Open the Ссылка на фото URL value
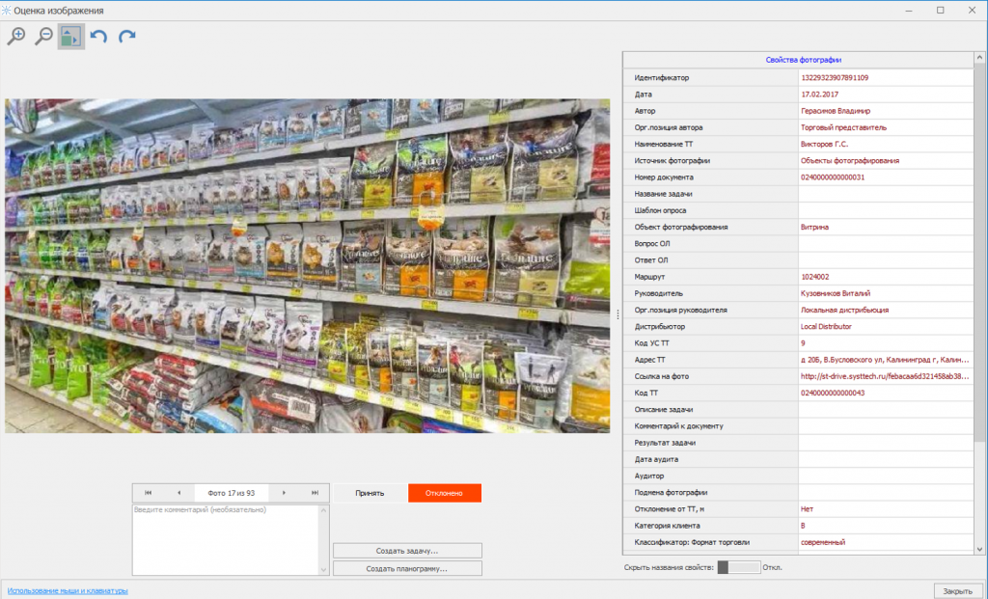 (x=885, y=376)
